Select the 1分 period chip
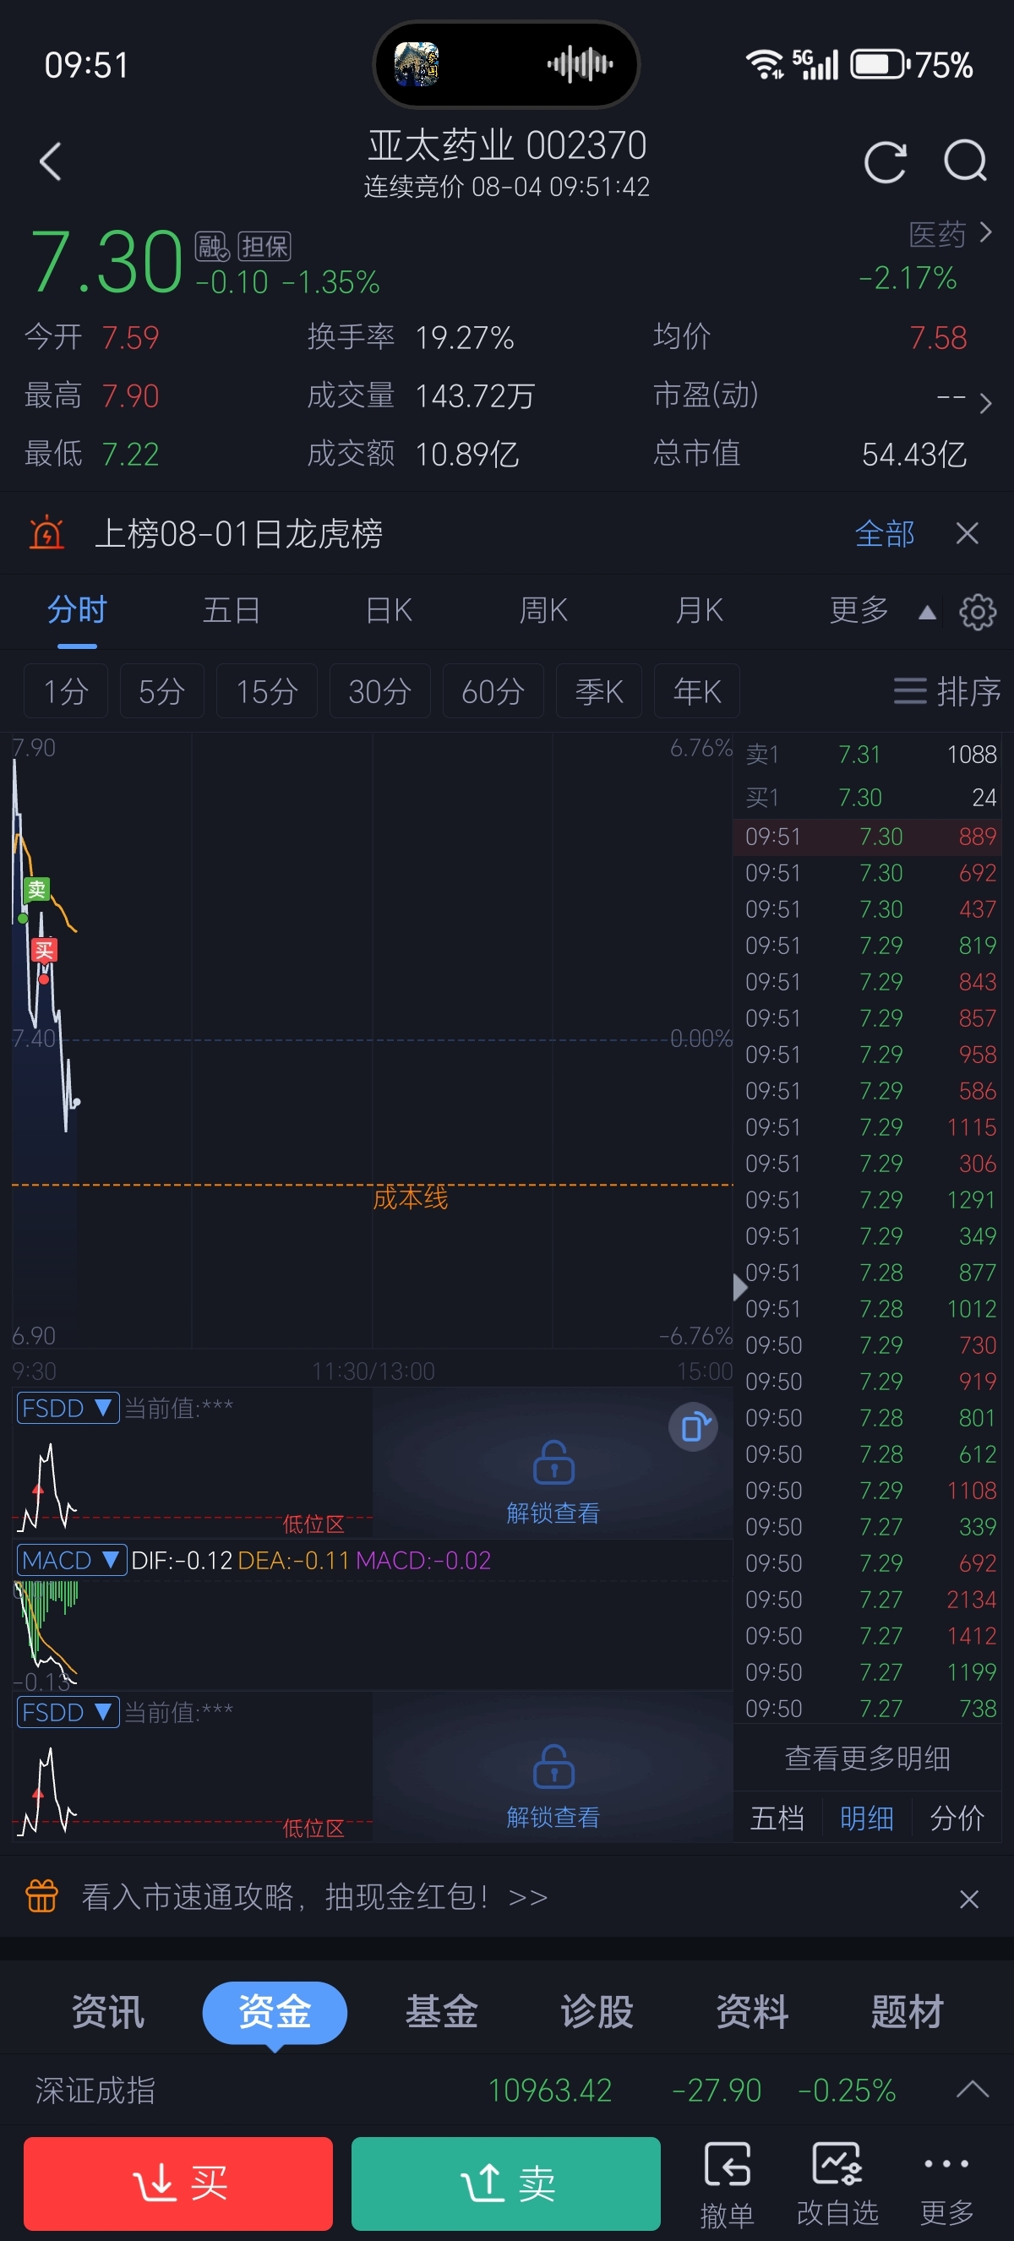Image resolution: width=1014 pixels, height=2241 pixels. click(65, 691)
